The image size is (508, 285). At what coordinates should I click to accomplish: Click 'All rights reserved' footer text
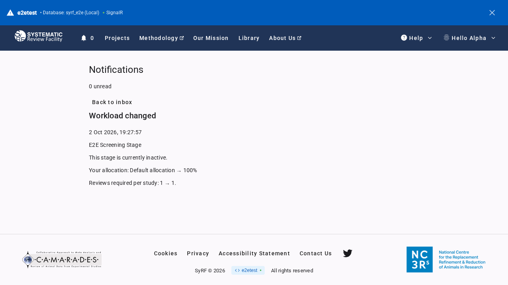tap(292, 271)
